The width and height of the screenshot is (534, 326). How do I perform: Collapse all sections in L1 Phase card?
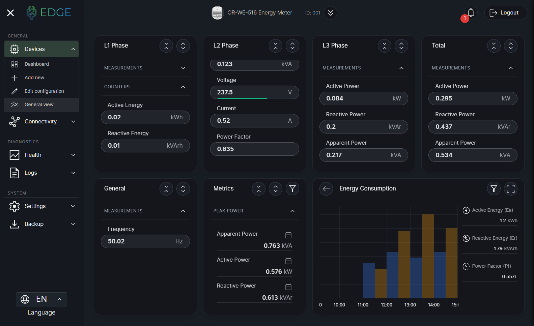(166, 46)
